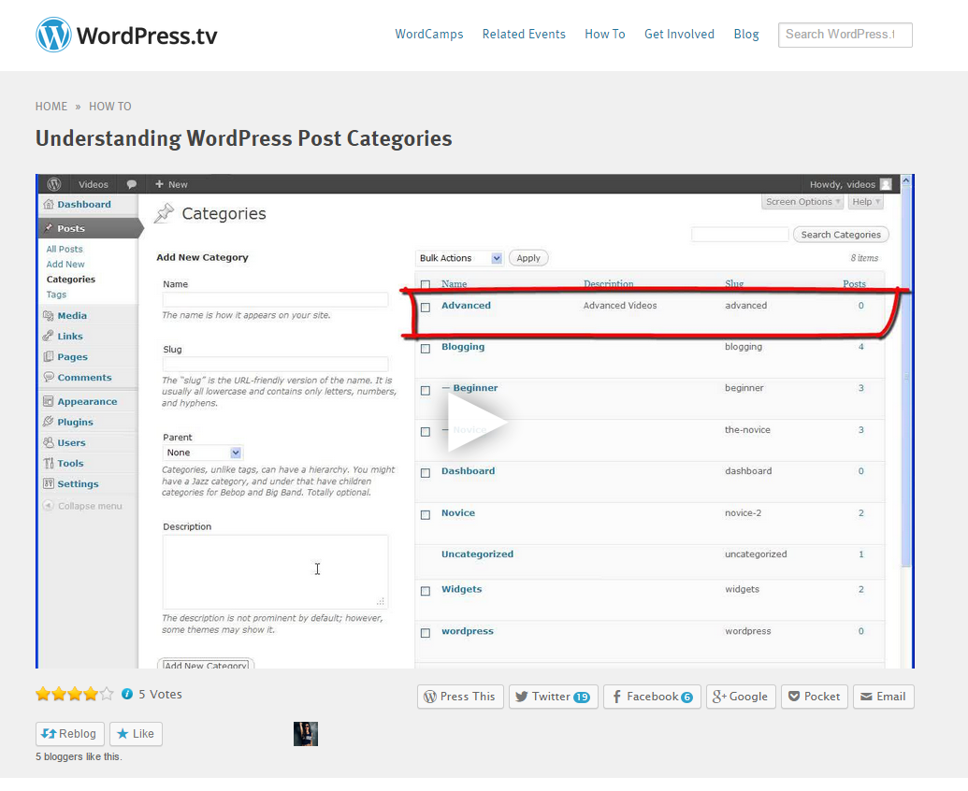The height and width of the screenshot is (791, 968).
Task: Open the Parent category dropdown
Action: tap(203, 453)
